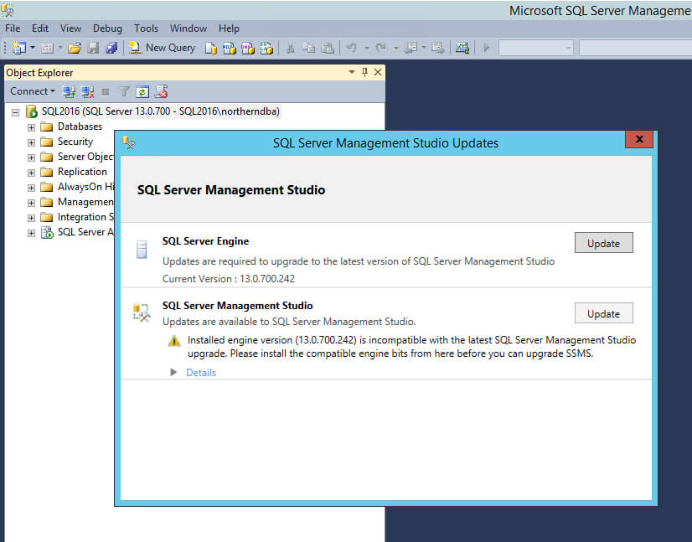Click the Cut scissors icon
692x542 pixels.
290,48
